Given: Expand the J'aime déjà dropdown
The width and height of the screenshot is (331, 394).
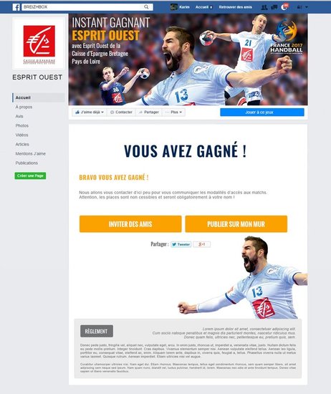Looking at the screenshot, I should (90, 112).
